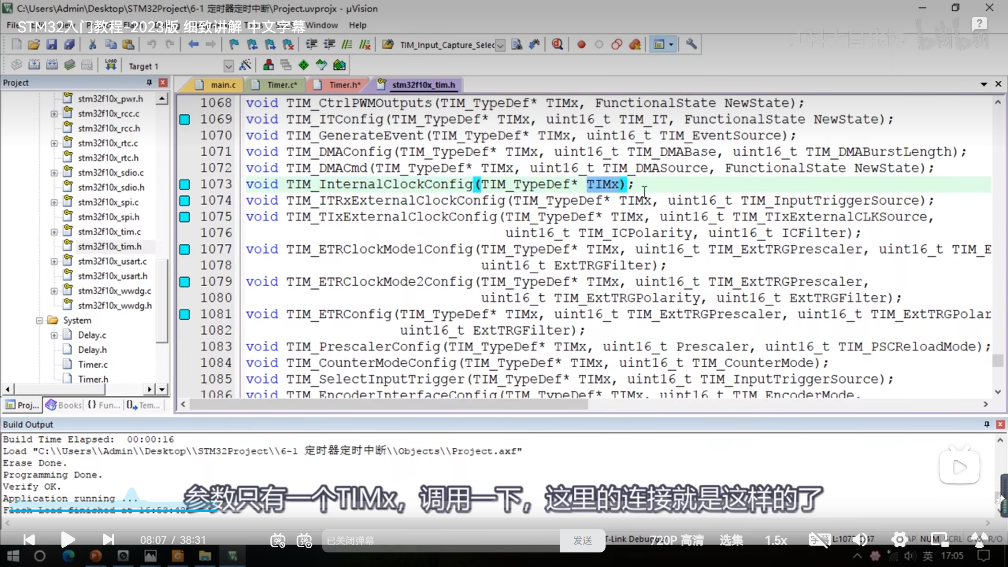This screenshot has width=1008, height=567.
Task: Select Timer.c in the project tree
Action: (x=93, y=365)
